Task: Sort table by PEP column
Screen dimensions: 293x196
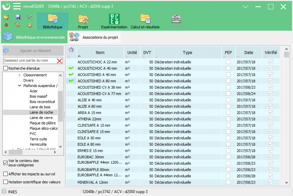Action: (228, 52)
